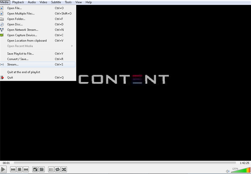Toggle loop repeat mode

click(58, 169)
